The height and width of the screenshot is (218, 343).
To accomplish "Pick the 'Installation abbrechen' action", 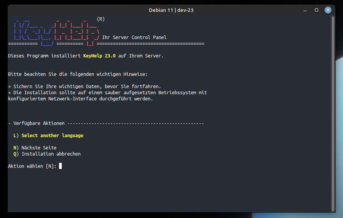I will tap(51, 154).
